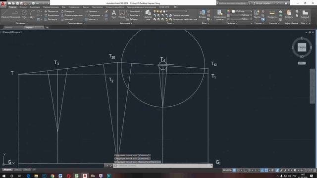Click the ViewCube Сверху face
317x178 pixels.
(x=302, y=47)
